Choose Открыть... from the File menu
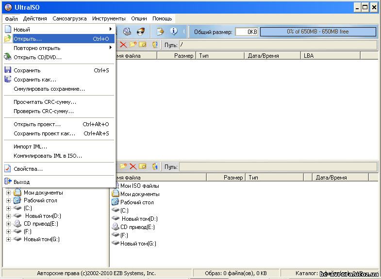The image size is (381, 279). [x=28, y=39]
